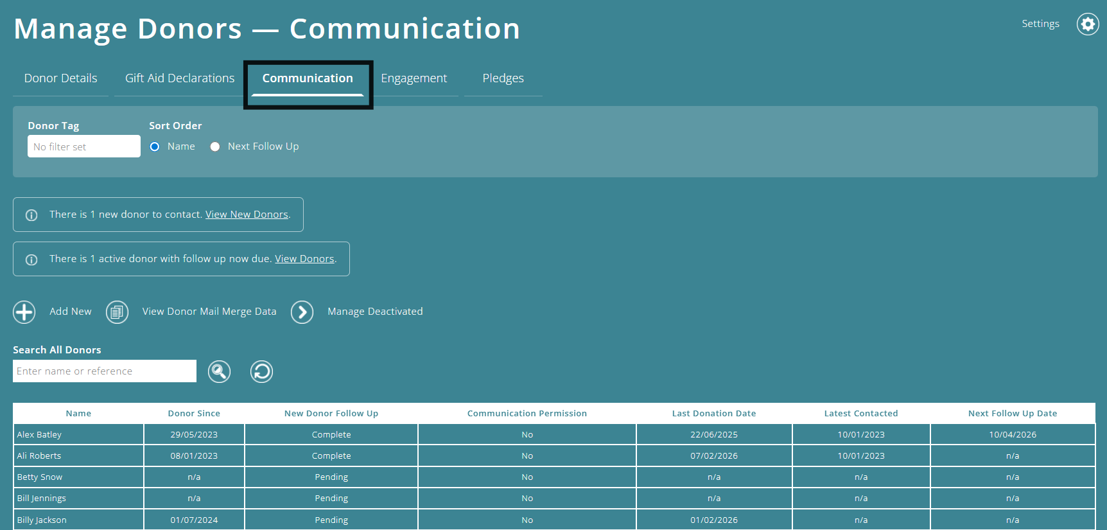Click Complete status for Alex Batley
The width and height of the screenshot is (1107, 530).
click(331, 435)
